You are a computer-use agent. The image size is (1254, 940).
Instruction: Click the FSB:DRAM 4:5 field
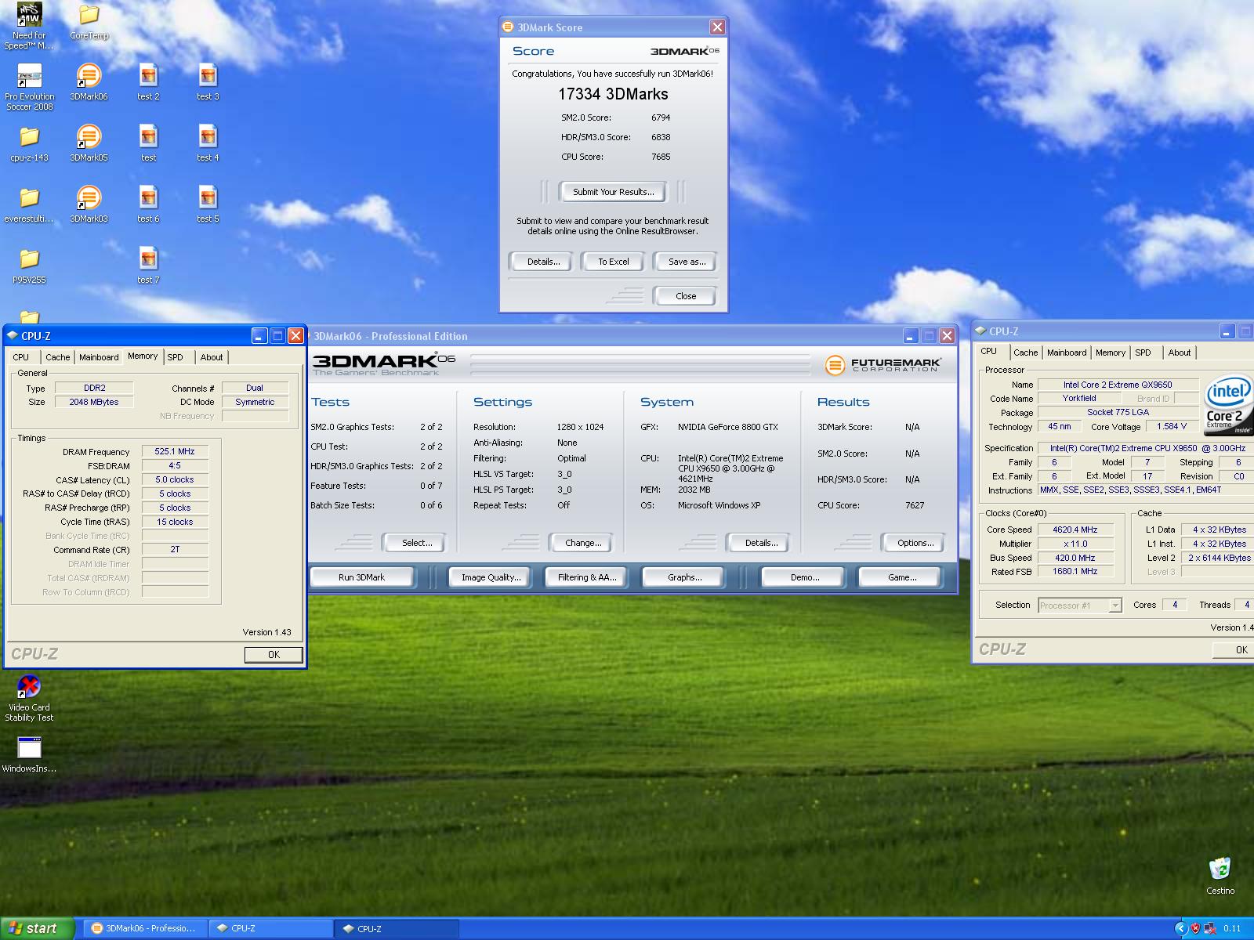click(175, 466)
